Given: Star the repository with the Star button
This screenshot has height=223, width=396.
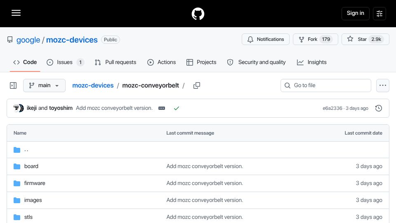Looking at the screenshot, I should (x=365, y=39).
